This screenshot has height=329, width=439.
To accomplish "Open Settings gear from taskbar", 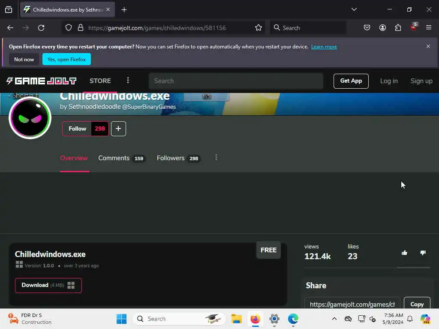I will click(274, 319).
